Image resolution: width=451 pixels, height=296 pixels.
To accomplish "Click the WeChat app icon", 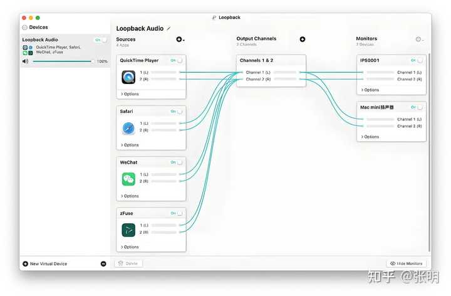I will [128, 179].
